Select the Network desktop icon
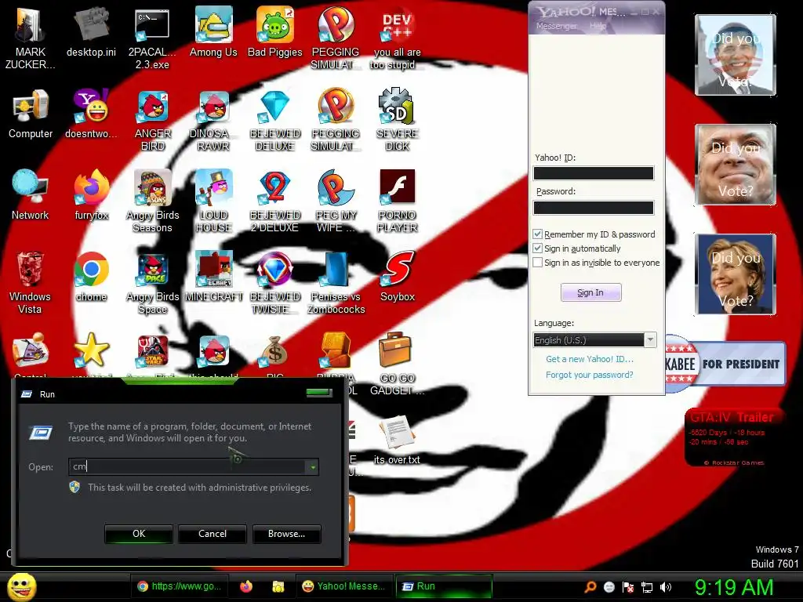The height and width of the screenshot is (602, 803). point(31,195)
